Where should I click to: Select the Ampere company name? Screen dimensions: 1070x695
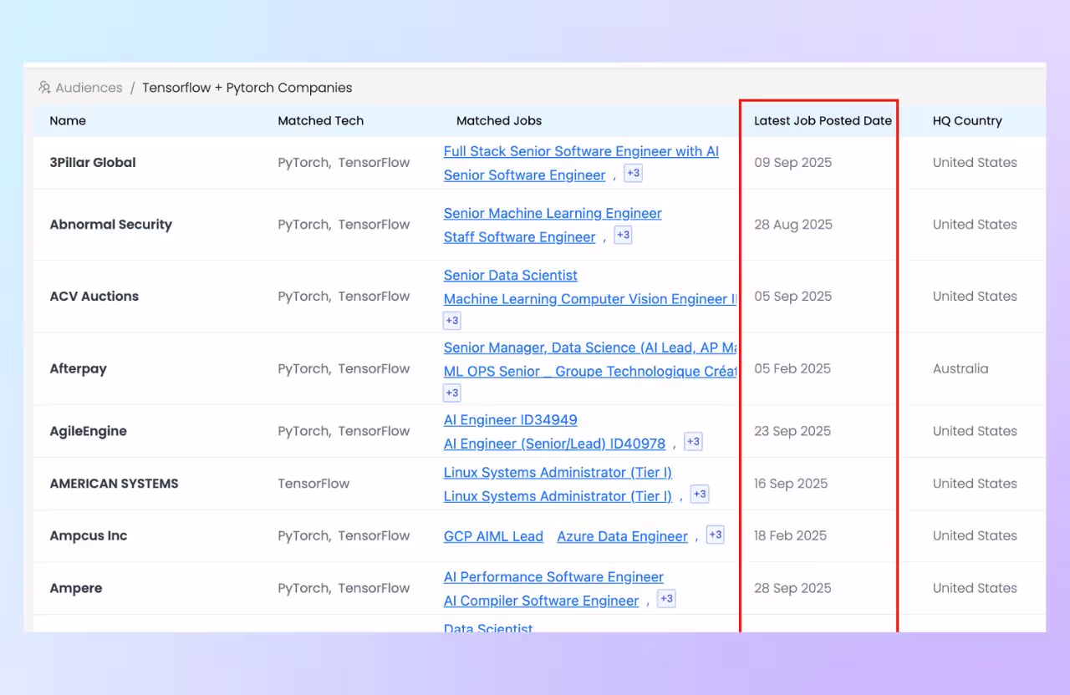pos(76,588)
